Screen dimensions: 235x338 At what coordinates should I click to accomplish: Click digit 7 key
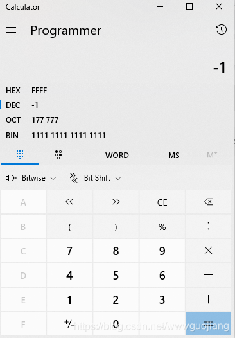pyautogui.click(x=69, y=251)
